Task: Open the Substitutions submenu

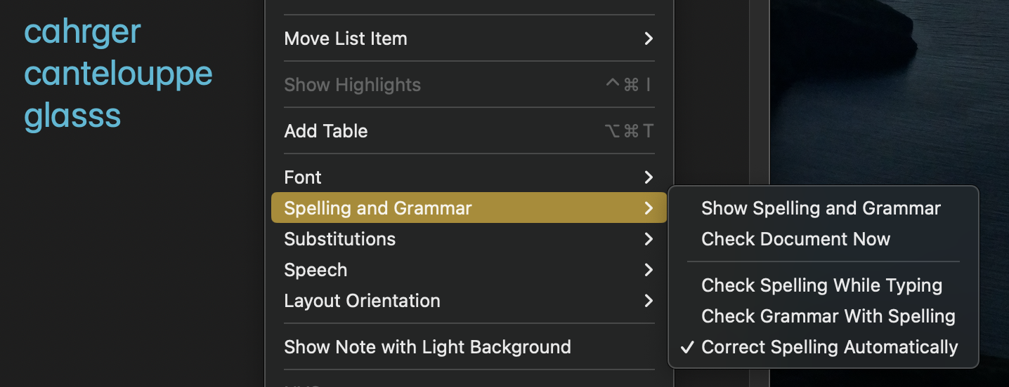Action: [340, 239]
